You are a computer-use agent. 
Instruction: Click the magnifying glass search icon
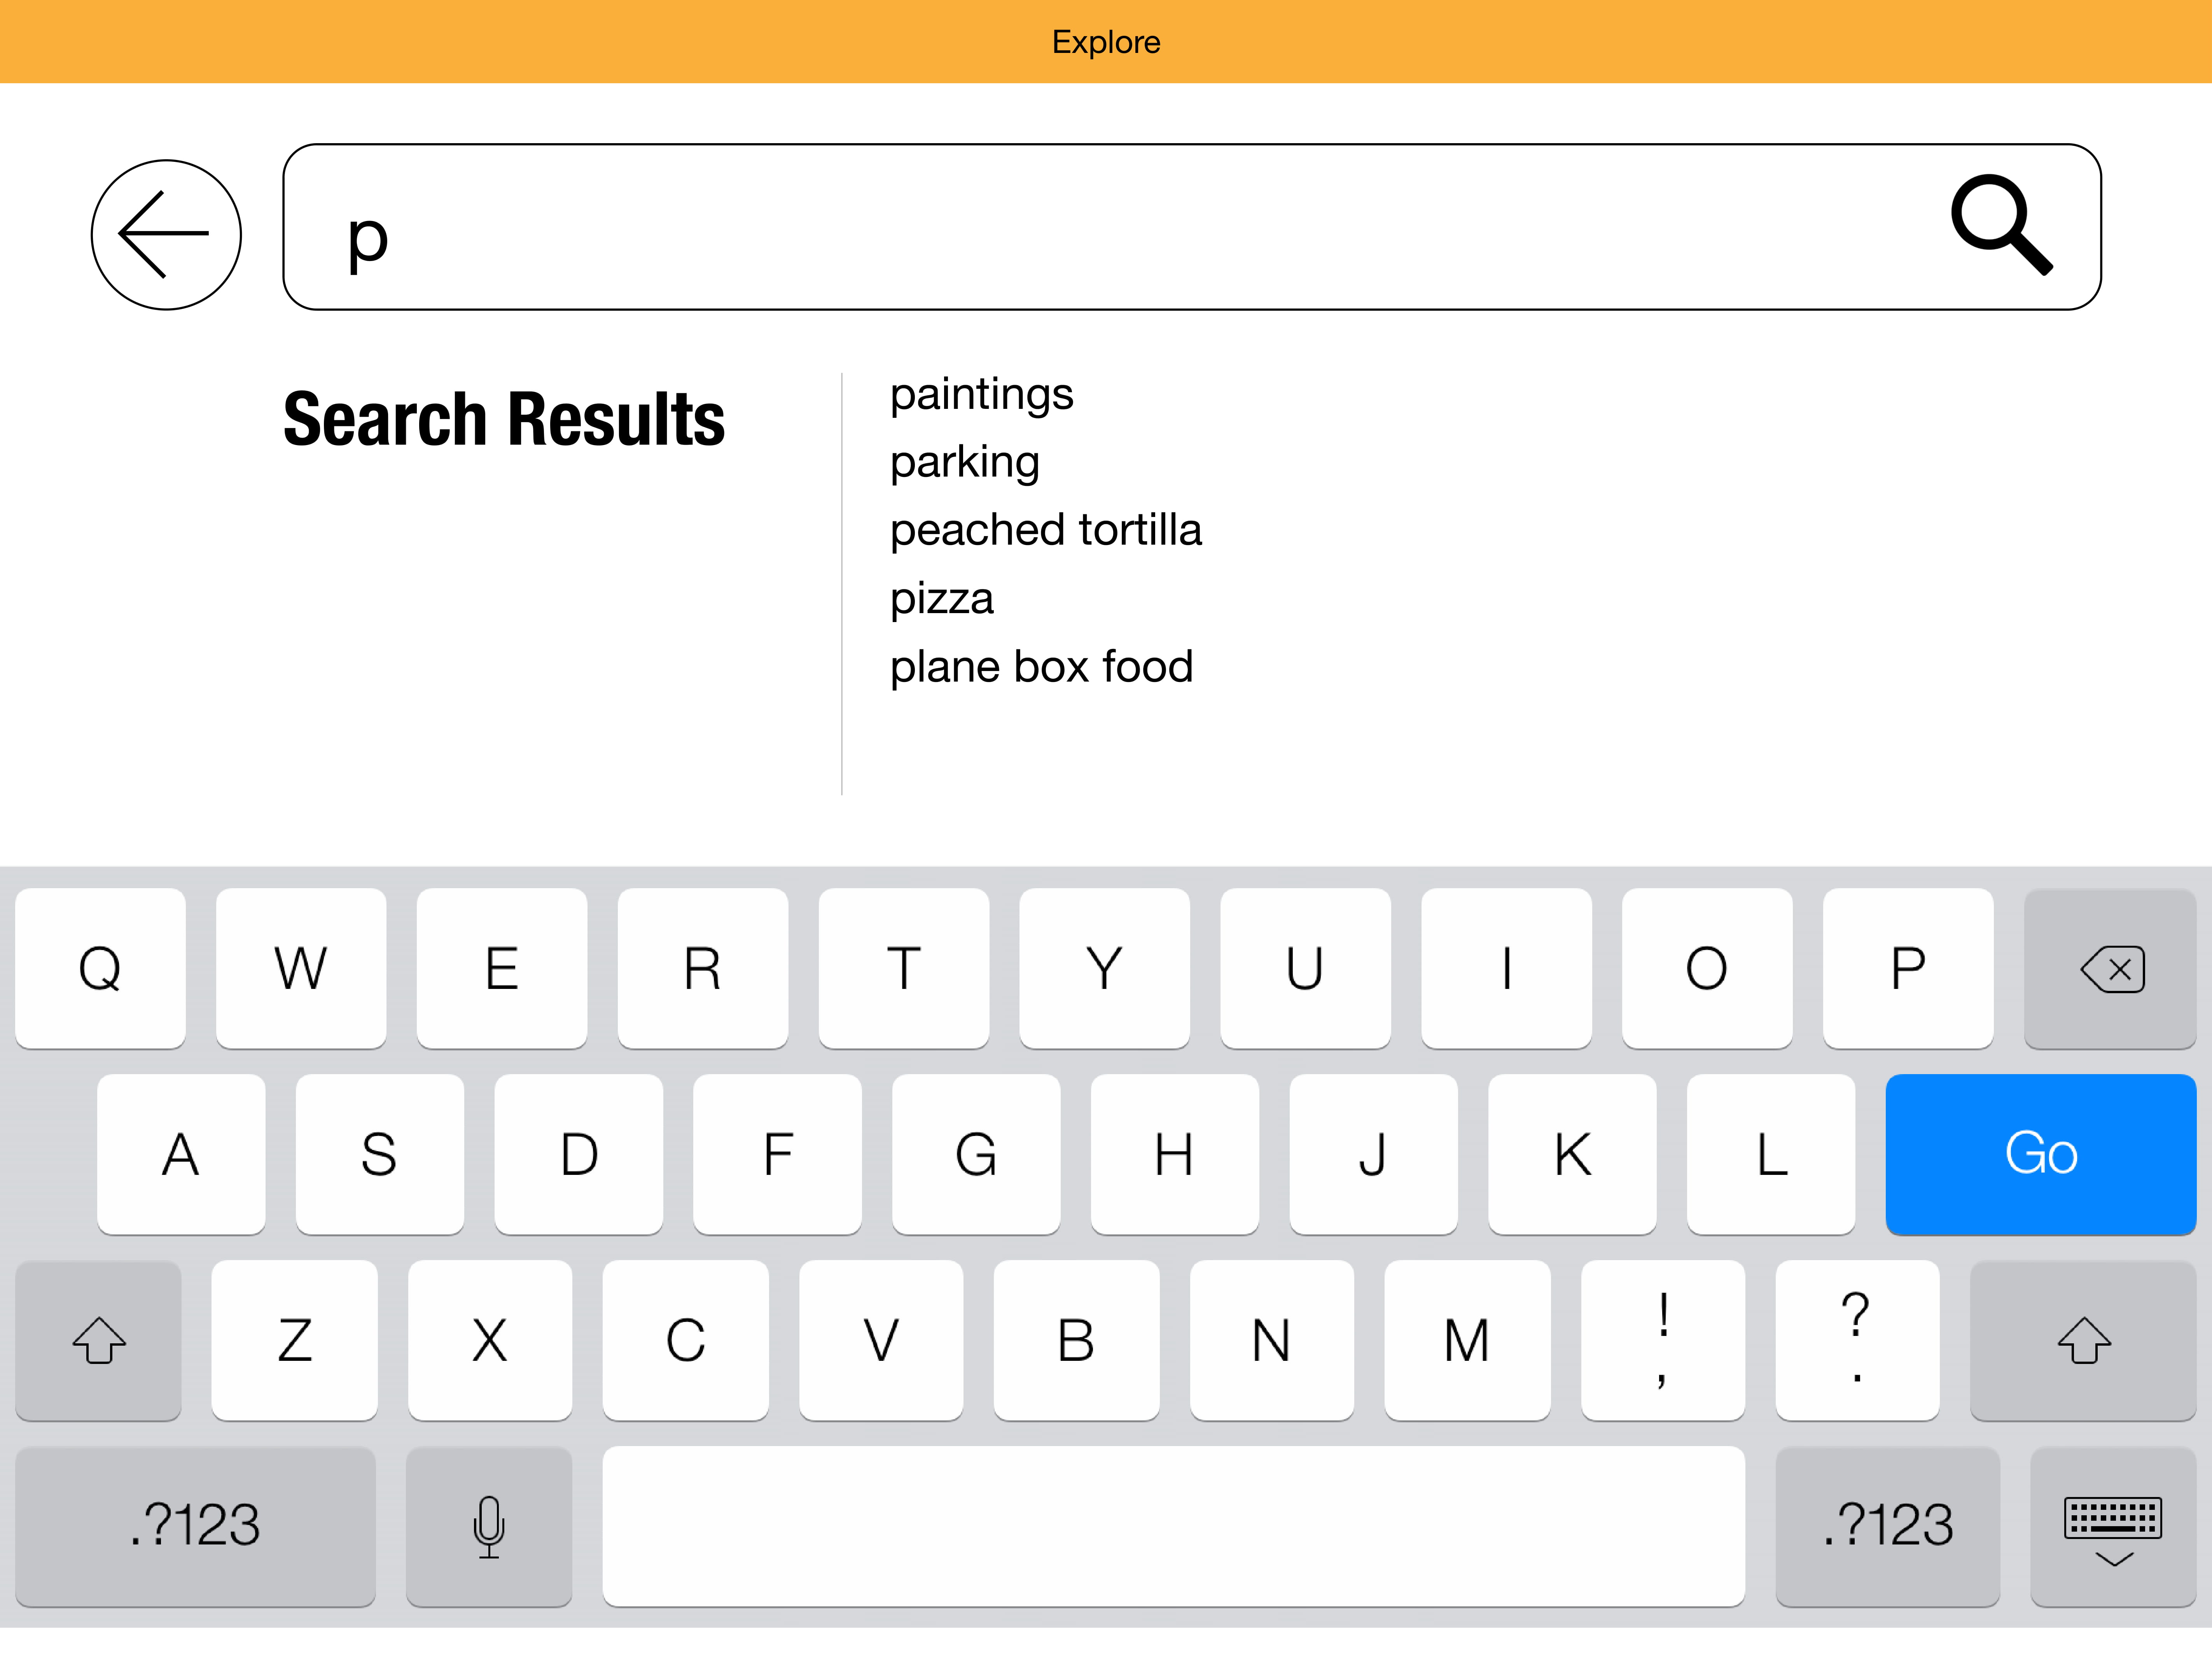[x=2002, y=225]
